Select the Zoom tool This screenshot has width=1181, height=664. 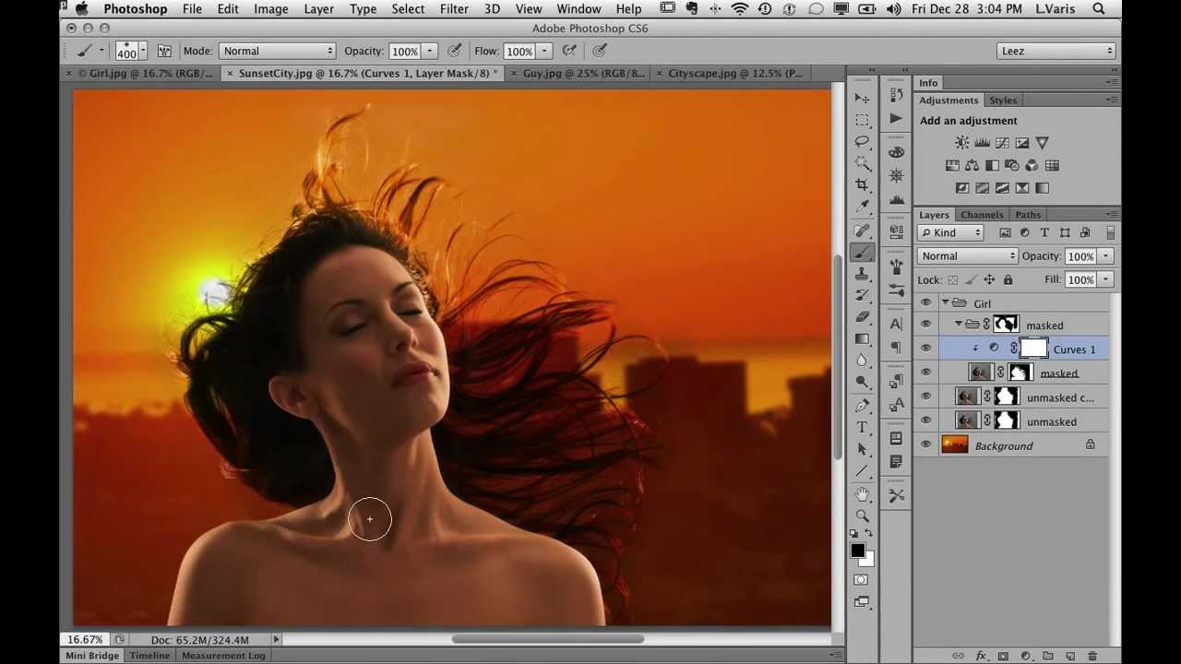[x=862, y=516]
